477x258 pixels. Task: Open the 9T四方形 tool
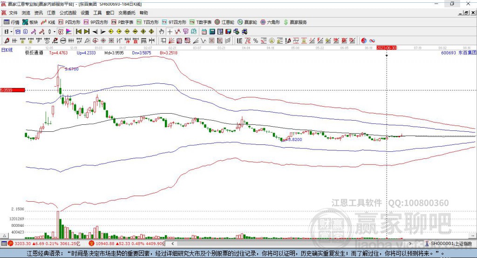[174, 22]
